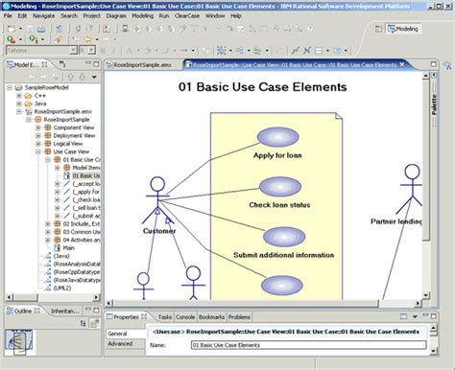
Task: Open the Modeling perspective button
Action: [403, 29]
